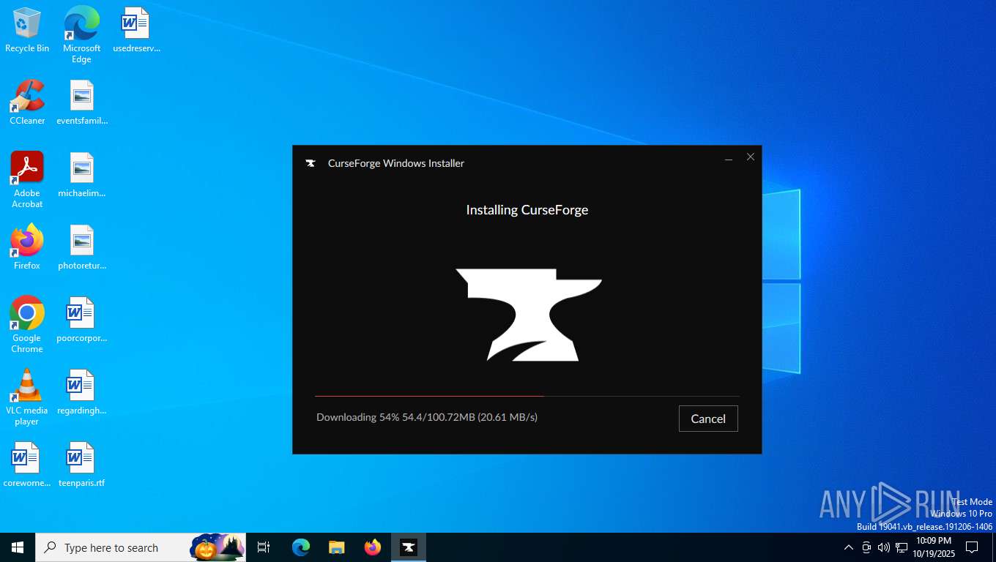Open the clock showing 10:09 PM
996x562 pixels.
click(934, 547)
